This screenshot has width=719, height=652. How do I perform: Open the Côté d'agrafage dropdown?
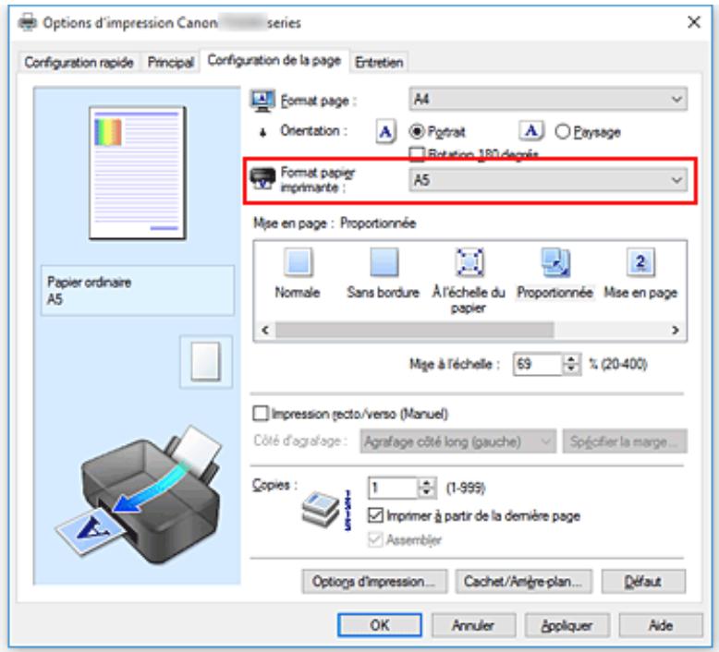(458, 441)
